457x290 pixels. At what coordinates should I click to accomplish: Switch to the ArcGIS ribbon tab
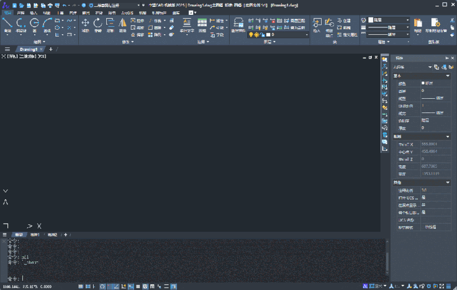coord(127,13)
